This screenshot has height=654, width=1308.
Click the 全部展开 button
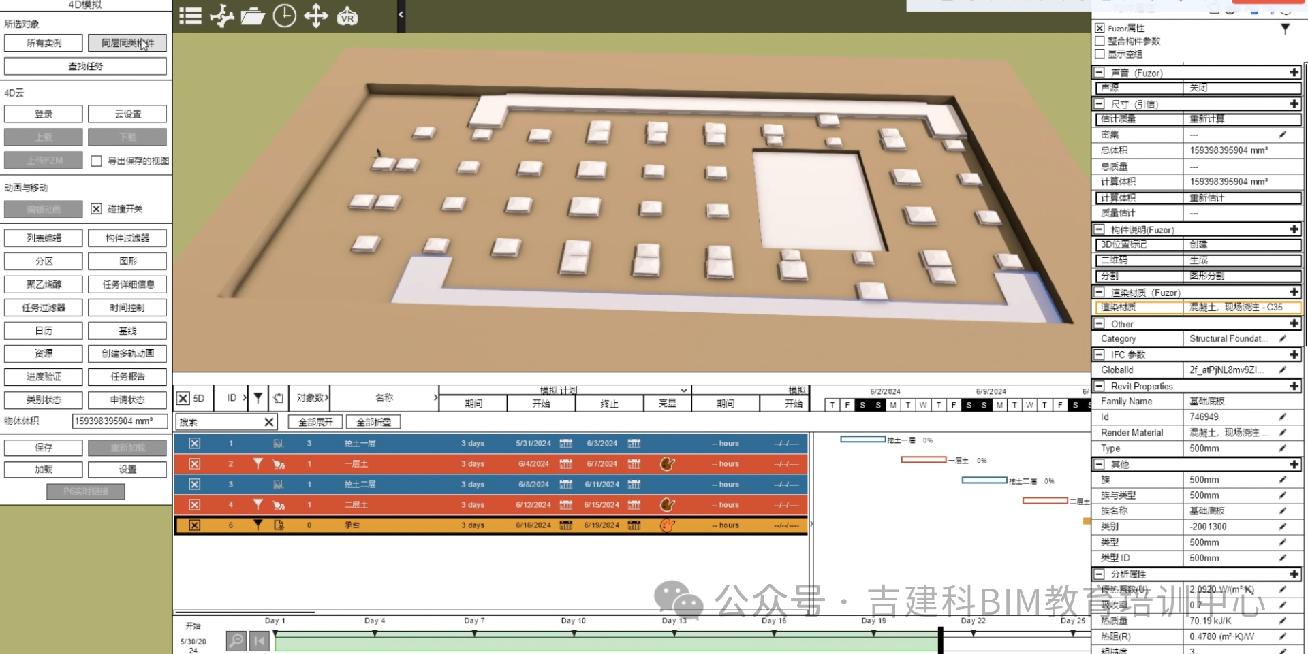(315, 422)
